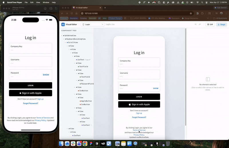Show more bookmarks with the double chevron
The width and height of the screenshot is (229, 148).
point(208,18)
